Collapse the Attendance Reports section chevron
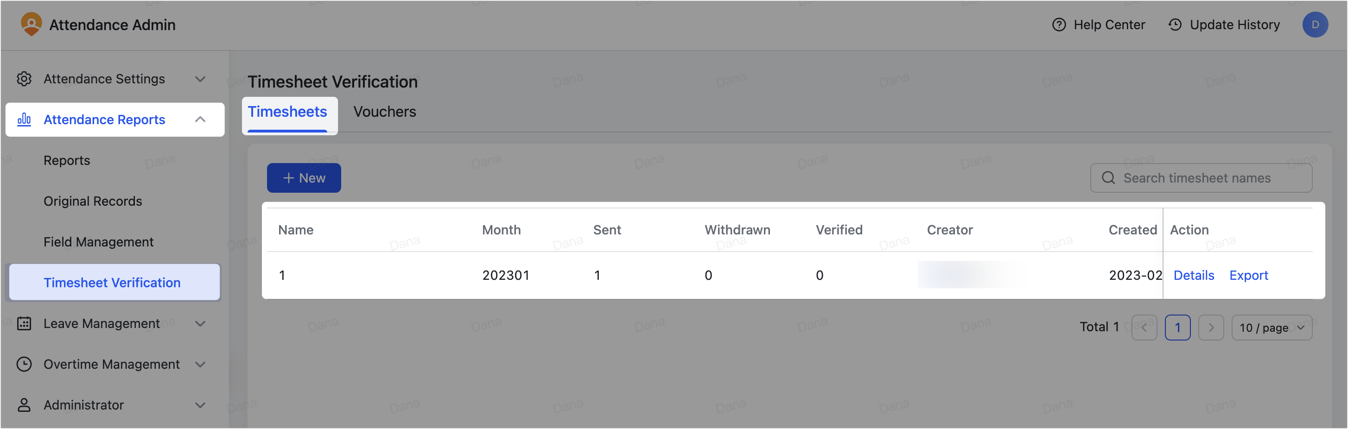The width and height of the screenshot is (1348, 429). 200,119
